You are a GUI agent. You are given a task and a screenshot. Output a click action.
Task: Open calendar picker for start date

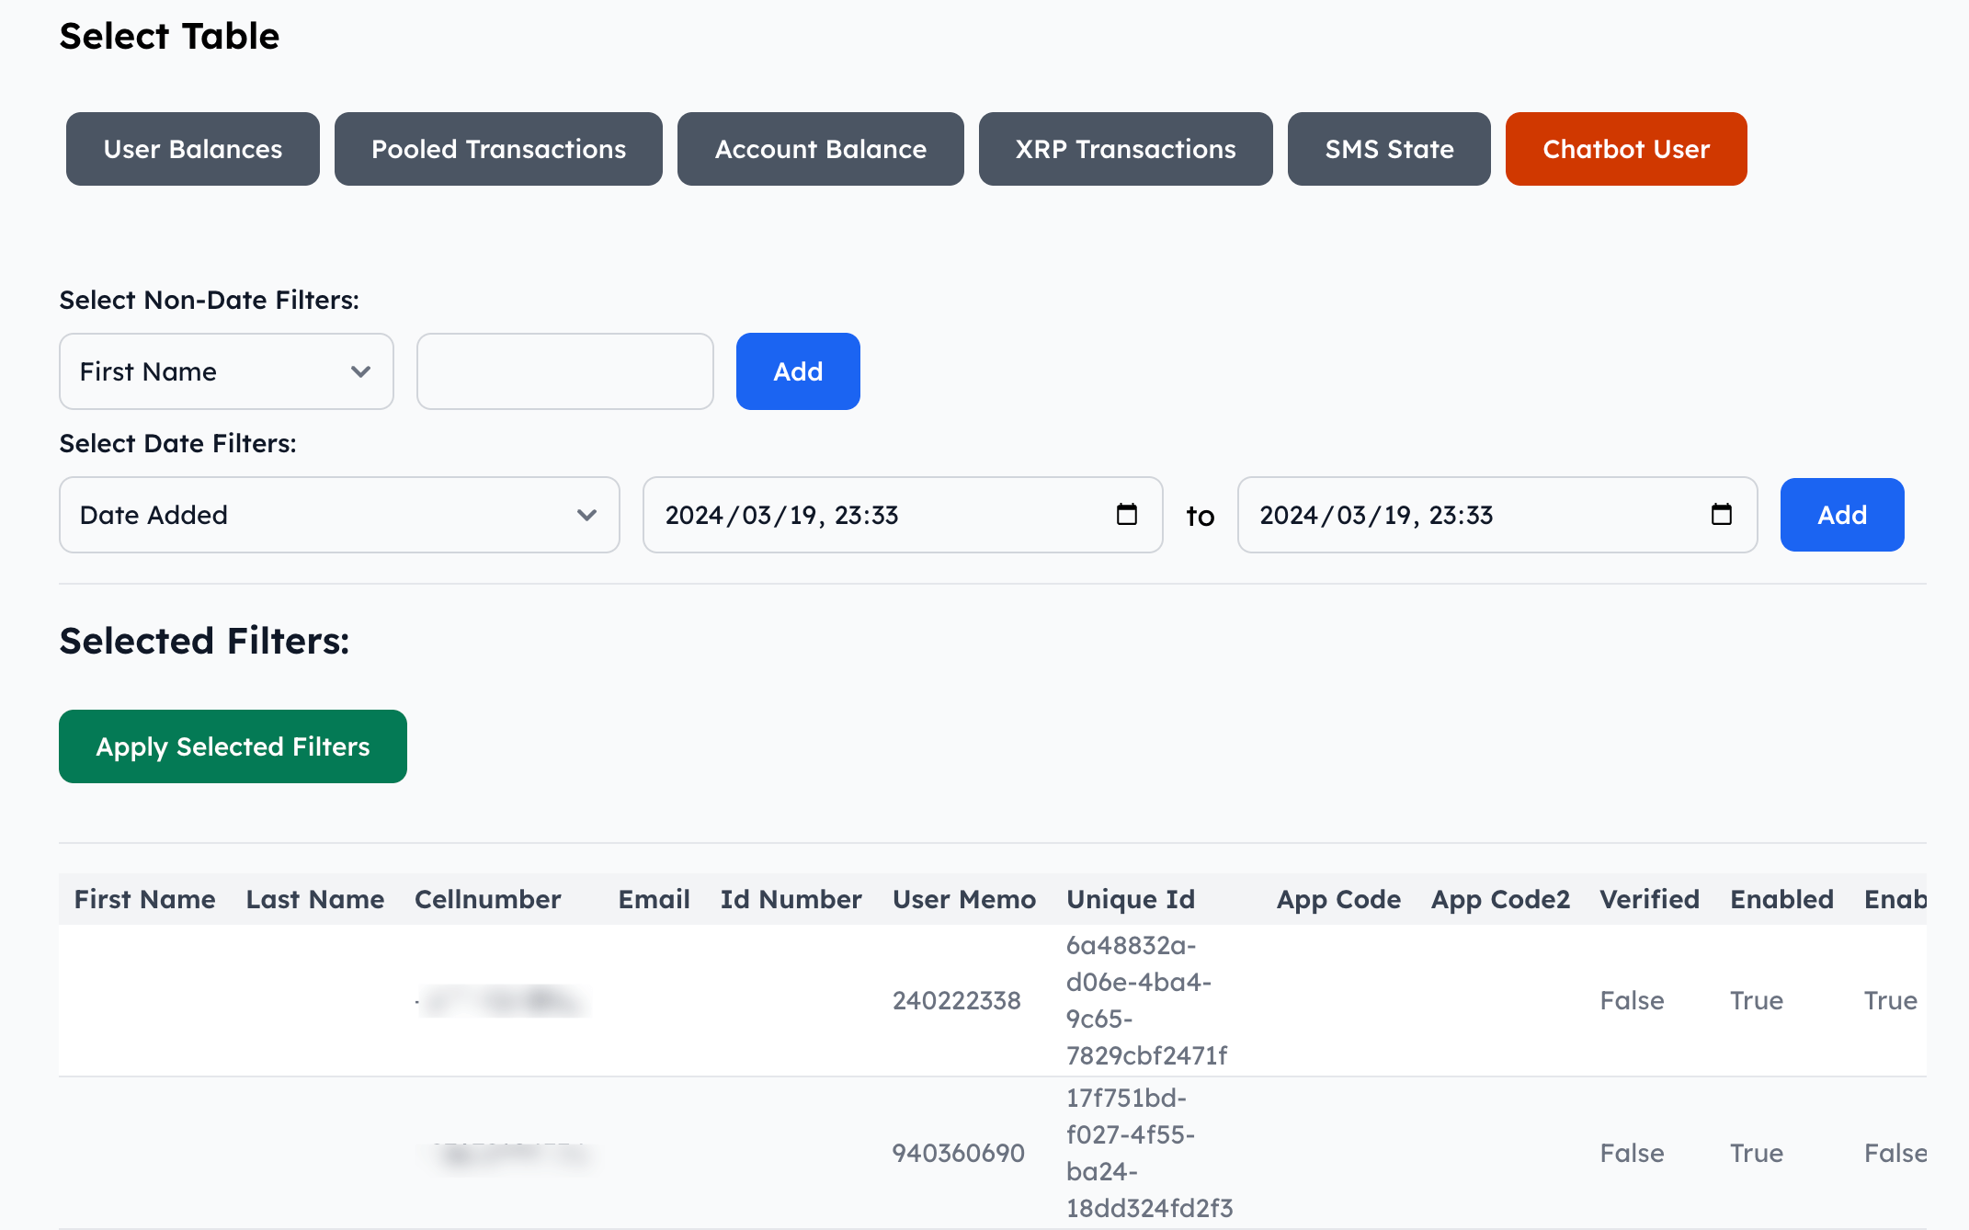coord(1126,515)
